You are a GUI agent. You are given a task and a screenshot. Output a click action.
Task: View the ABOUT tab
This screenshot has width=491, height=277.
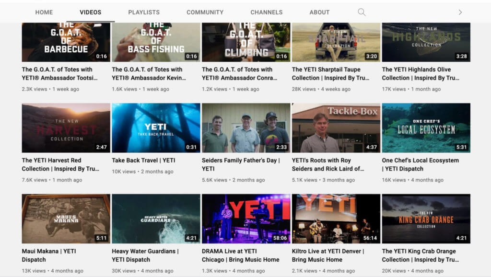319,12
